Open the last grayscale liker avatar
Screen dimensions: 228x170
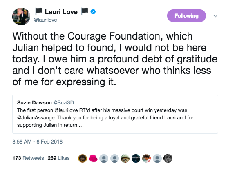(168, 158)
